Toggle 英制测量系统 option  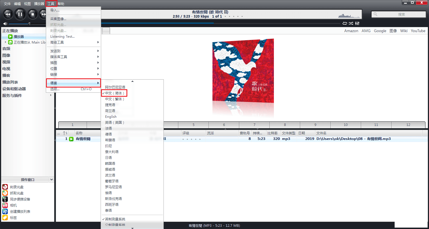pyautogui.click(x=115, y=219)
